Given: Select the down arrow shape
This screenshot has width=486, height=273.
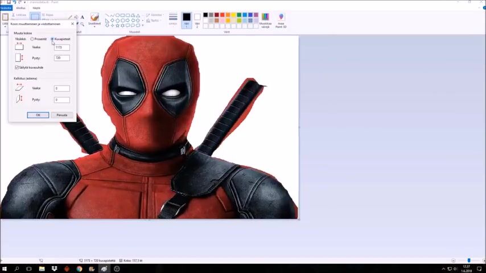Looking at the screenshot, I should pos(107,26).
